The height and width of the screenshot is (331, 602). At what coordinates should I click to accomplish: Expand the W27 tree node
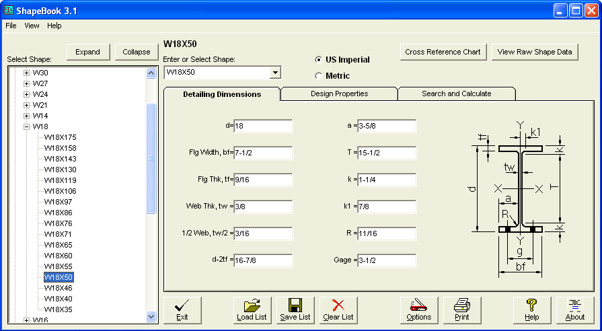tap(26, 83)
